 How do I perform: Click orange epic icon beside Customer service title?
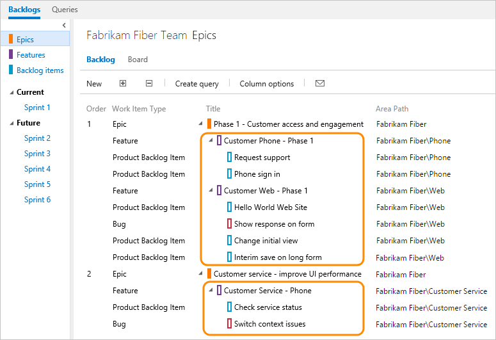[209, 273]
